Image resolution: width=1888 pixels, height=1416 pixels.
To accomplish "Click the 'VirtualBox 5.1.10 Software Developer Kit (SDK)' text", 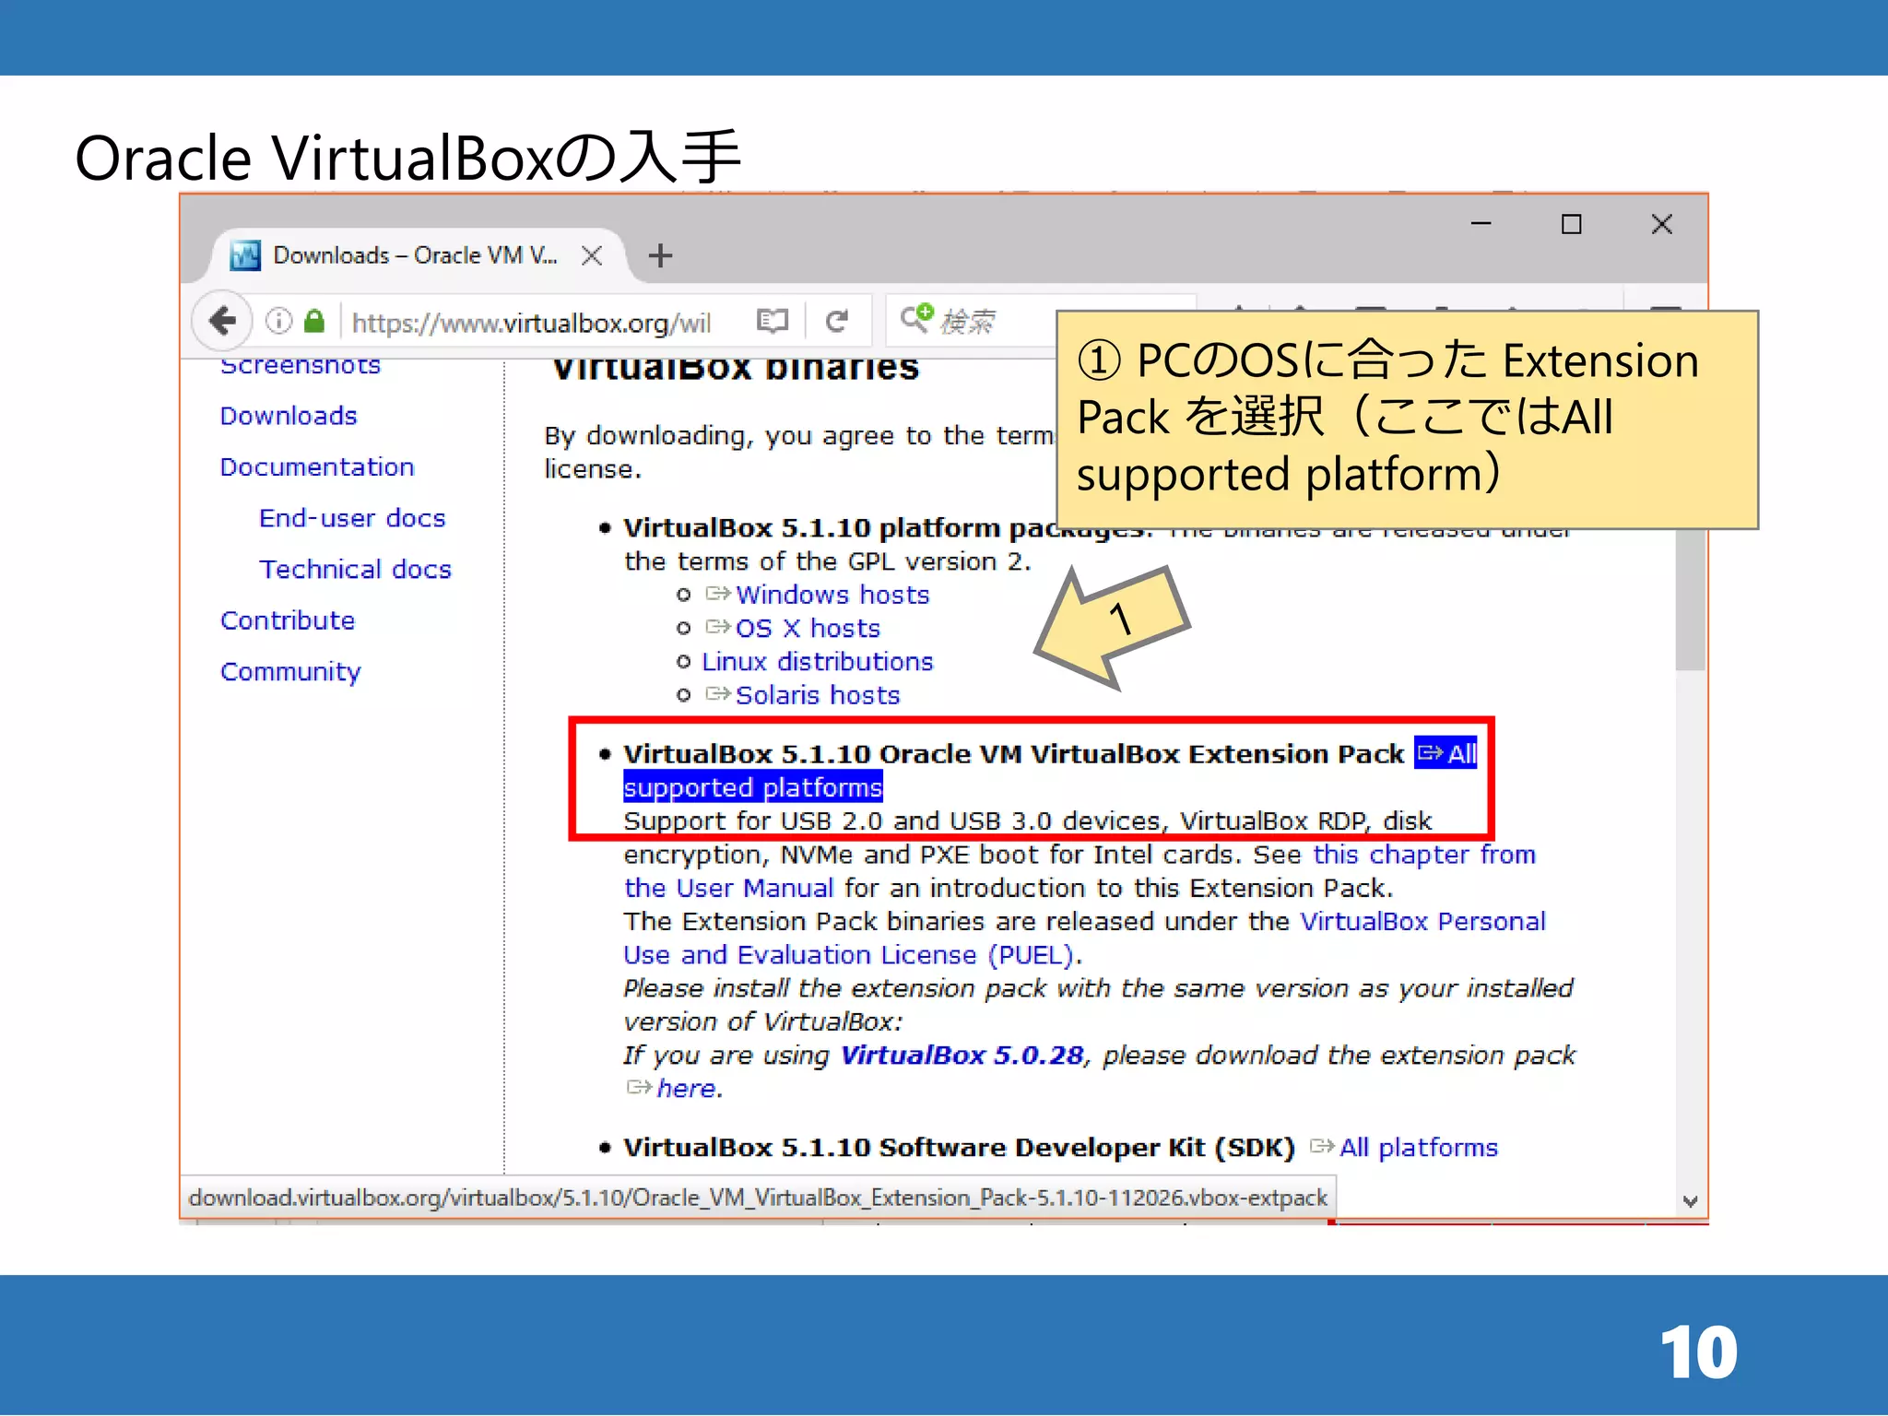I will pos(959,1148).
